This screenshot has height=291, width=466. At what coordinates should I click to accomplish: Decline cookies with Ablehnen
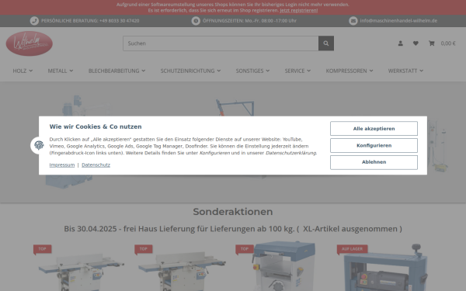tap(374, 162)
